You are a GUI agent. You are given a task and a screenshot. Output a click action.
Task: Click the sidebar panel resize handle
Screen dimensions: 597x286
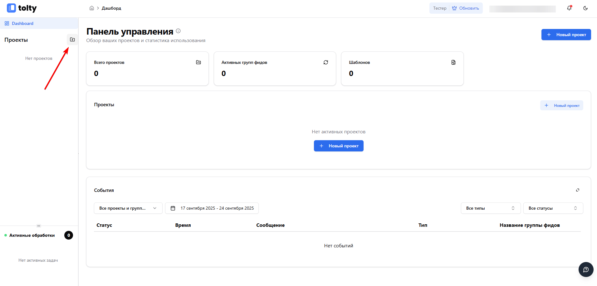click(39, 226)
